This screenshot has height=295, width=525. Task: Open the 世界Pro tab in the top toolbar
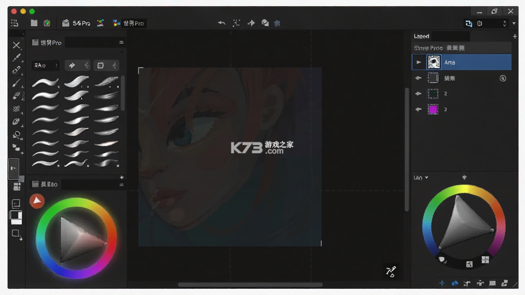tap(129, 23)
